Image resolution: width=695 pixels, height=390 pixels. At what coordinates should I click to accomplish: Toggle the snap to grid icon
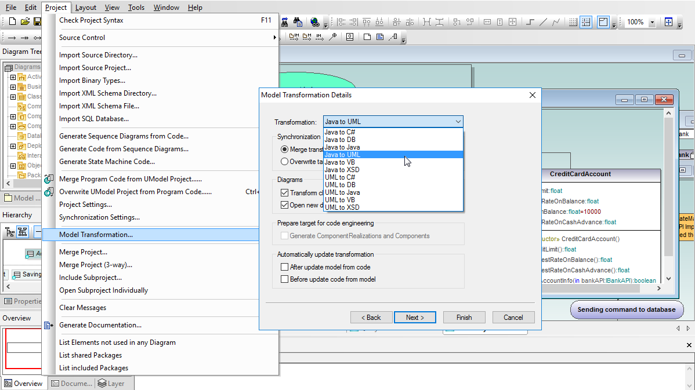[586, 21]
